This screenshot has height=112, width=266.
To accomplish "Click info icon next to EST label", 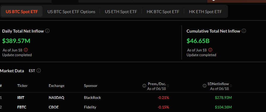I will point(39,70).
